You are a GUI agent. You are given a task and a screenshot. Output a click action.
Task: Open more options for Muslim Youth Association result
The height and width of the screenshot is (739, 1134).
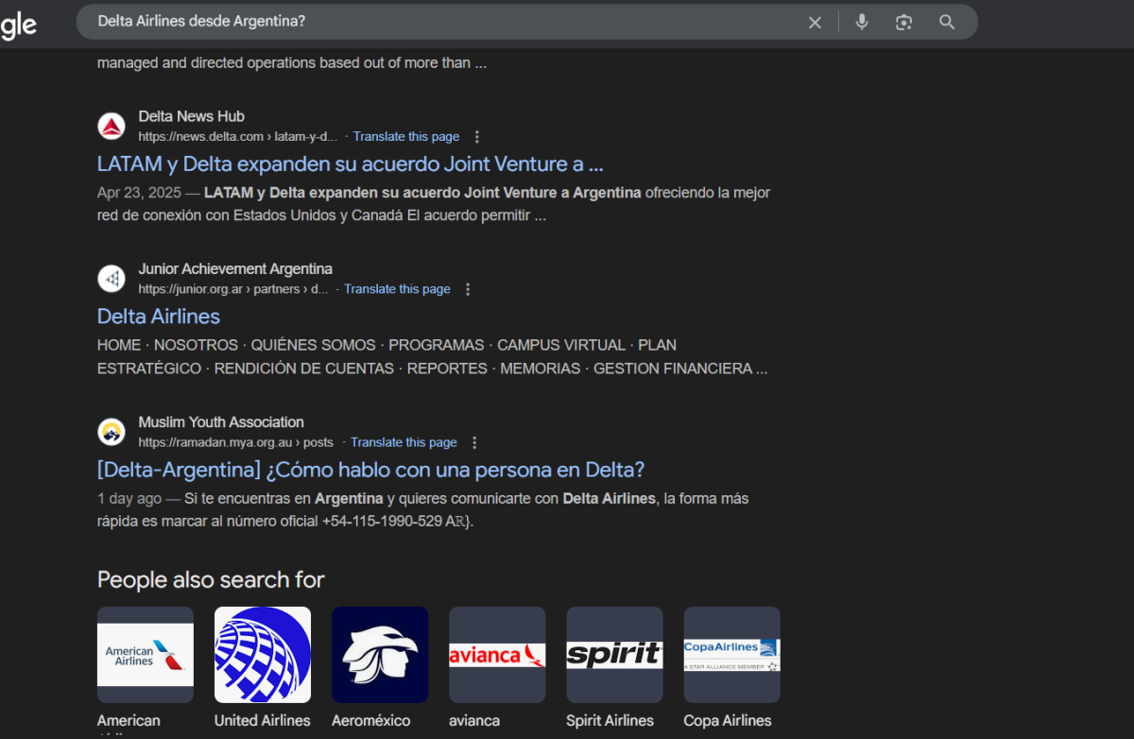click(474, 443)
